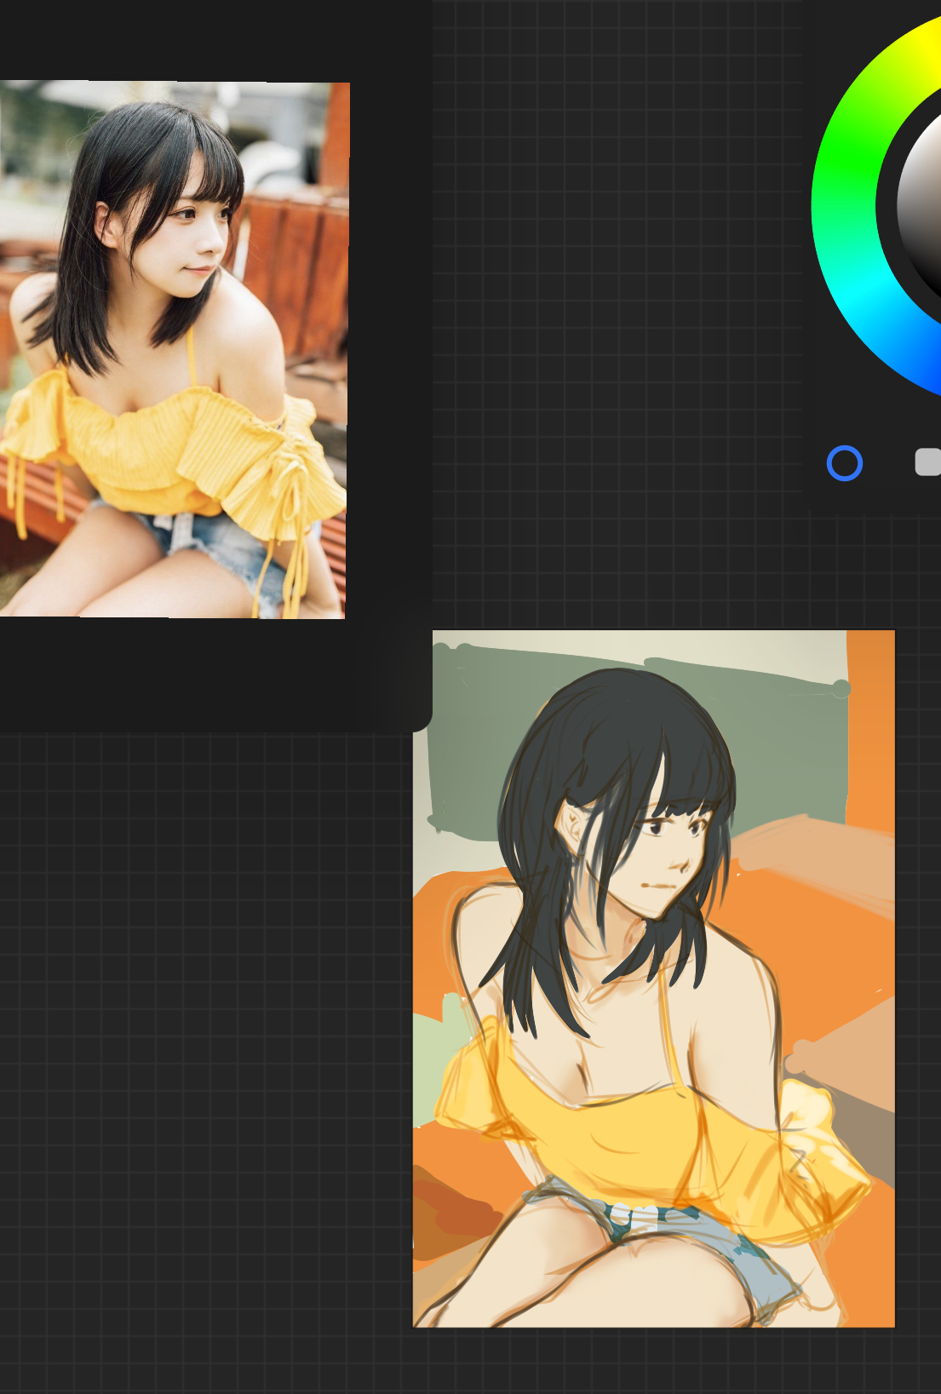Click the empty grid area left of the canvas

coord(204,1022)
